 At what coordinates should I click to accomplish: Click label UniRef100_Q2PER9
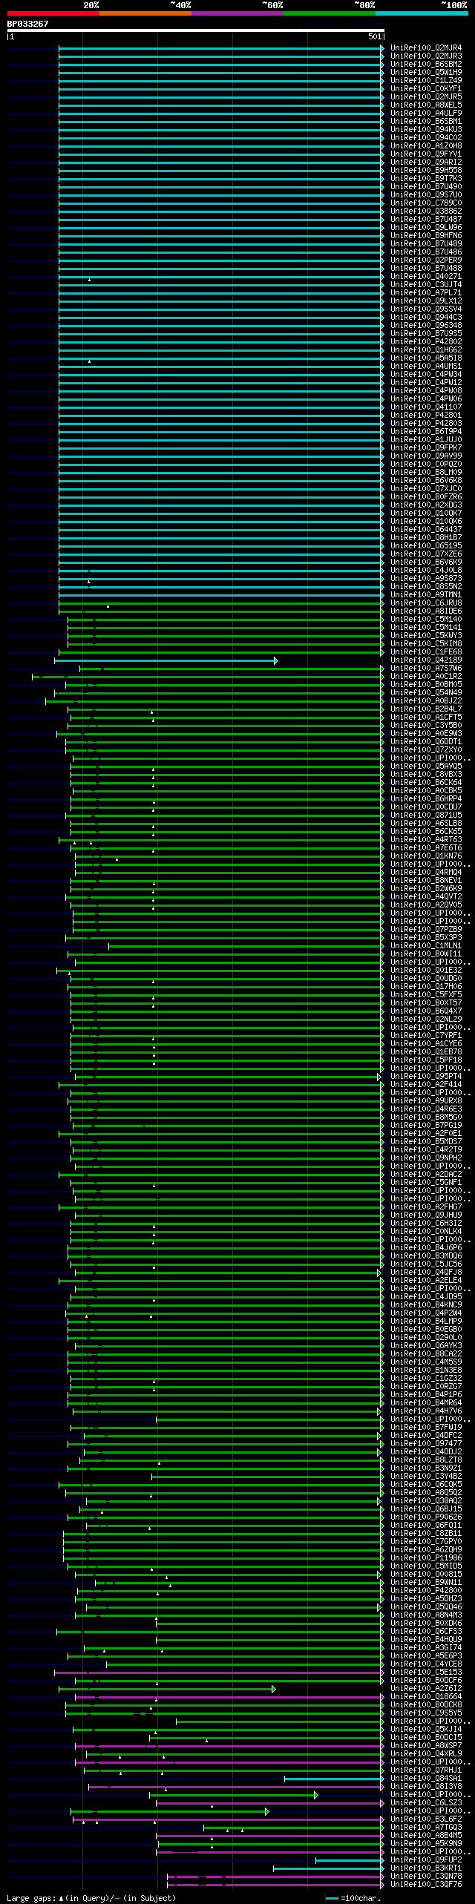(x=426, y=260)
